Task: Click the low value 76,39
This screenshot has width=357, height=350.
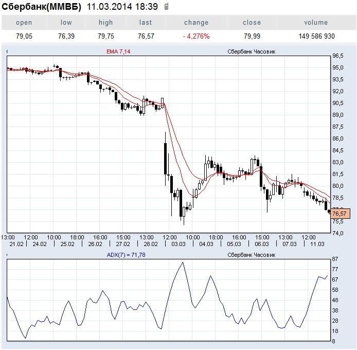Action: pos(66,36)
